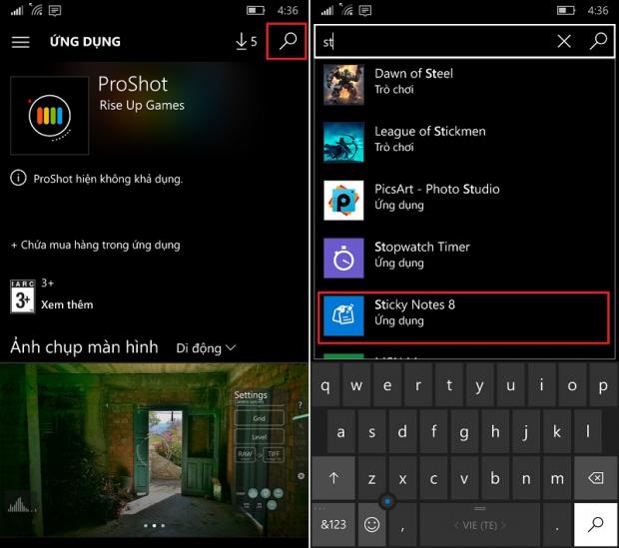The image size is (619, 548).
Task: Tap the magnifier beside the search box
Action: pyautogui.click(x=598, y=41)
